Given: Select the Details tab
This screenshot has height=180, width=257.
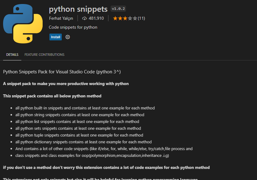Looking at the screenshot, I should tap(12, 55).
